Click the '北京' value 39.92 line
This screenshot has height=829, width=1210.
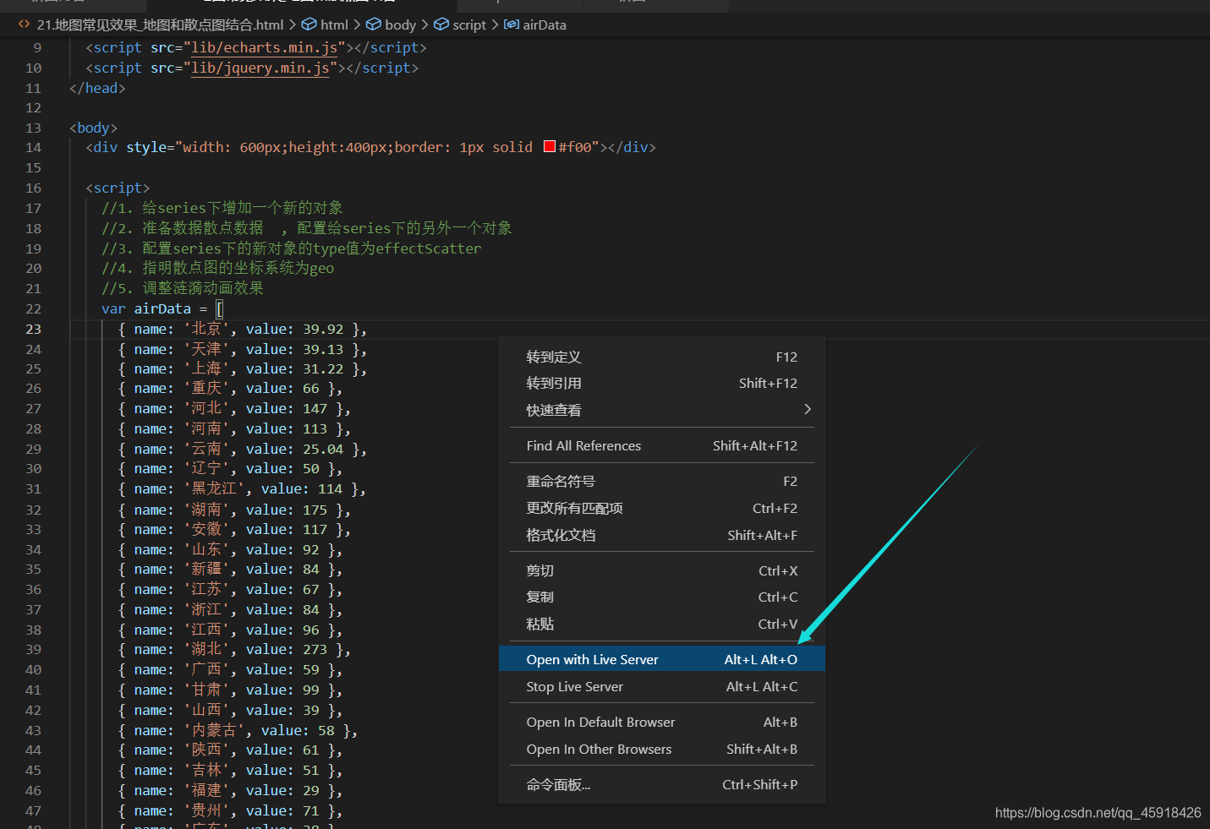pyautogui.click(x=242, y=329)
